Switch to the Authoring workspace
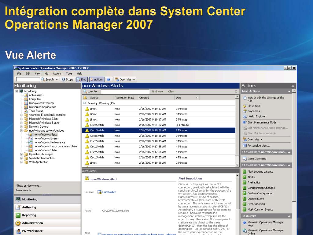The height and width of the screenshot is (235, 313). [x=47, y=207]
